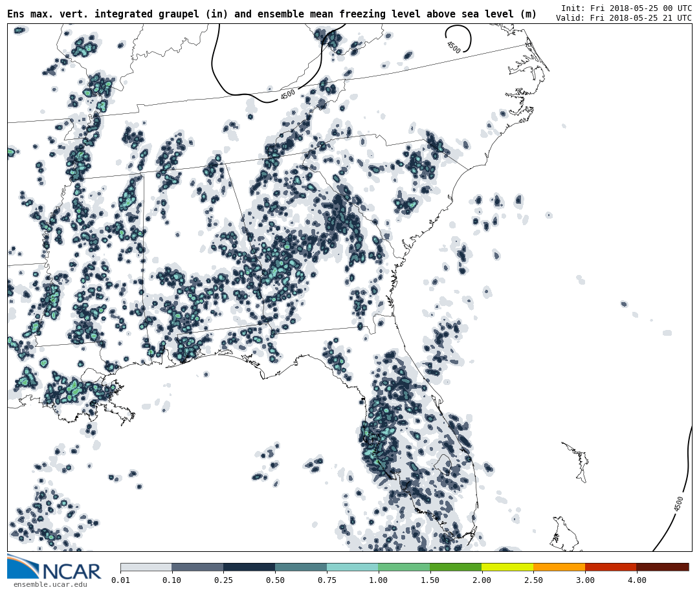Pick the dark brown above-4.00 color swatch
This screenshot has width=699, height=592.
(x=663, y=567)
